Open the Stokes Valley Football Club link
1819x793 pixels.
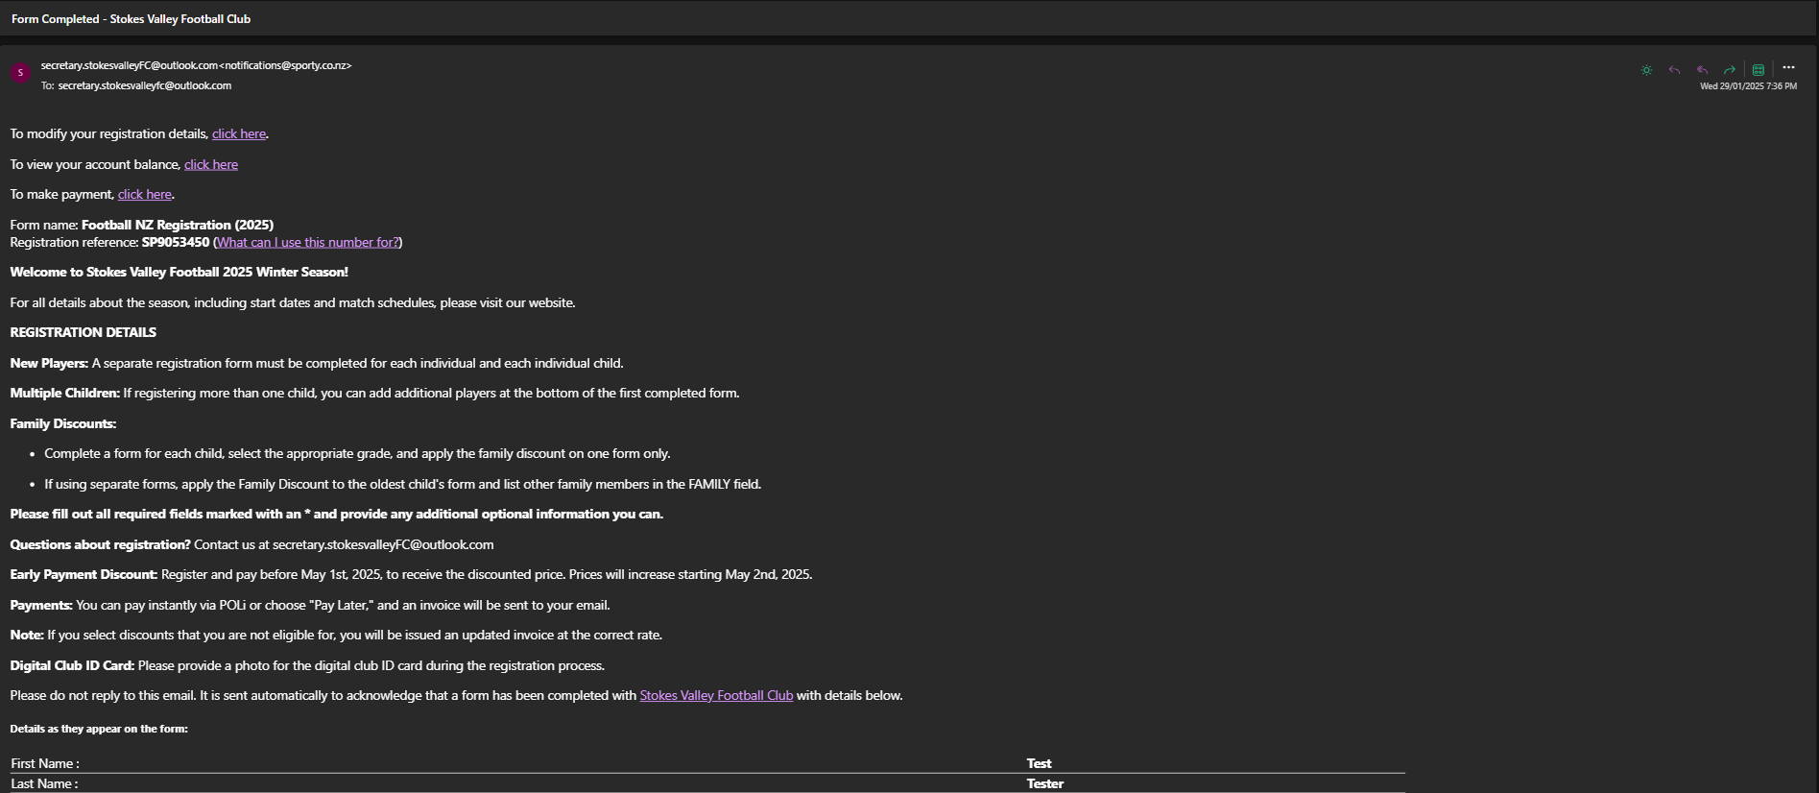pos(716,696)
